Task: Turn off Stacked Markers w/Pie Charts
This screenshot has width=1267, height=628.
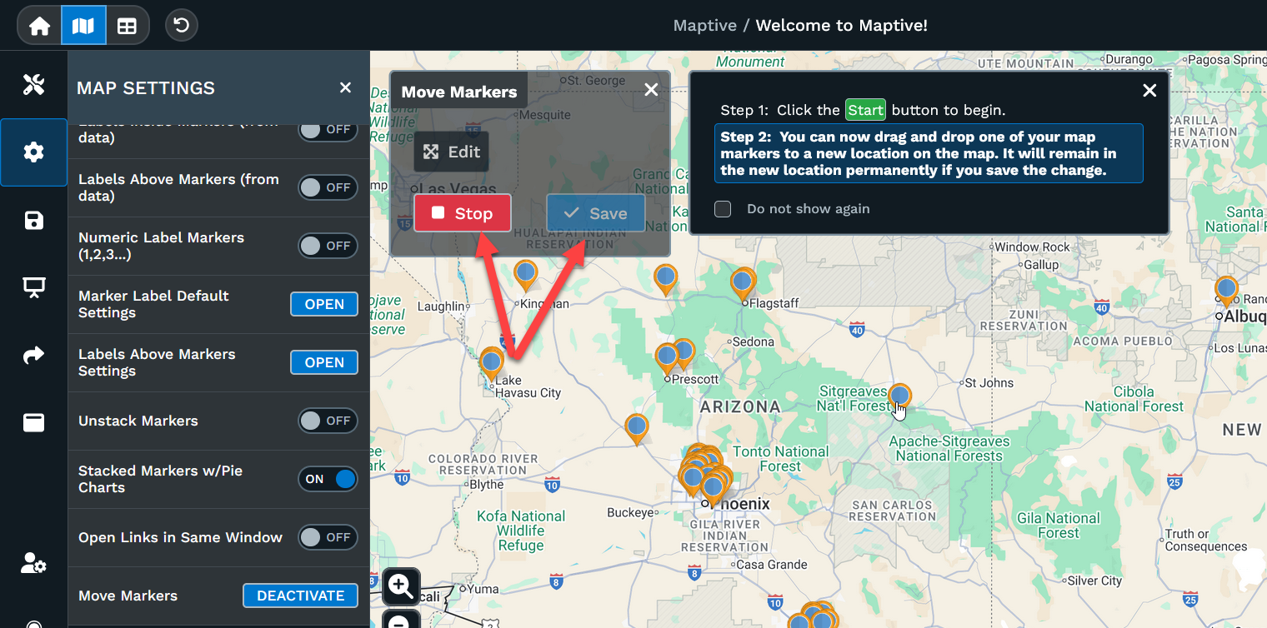Action: [x=328, y=479]
